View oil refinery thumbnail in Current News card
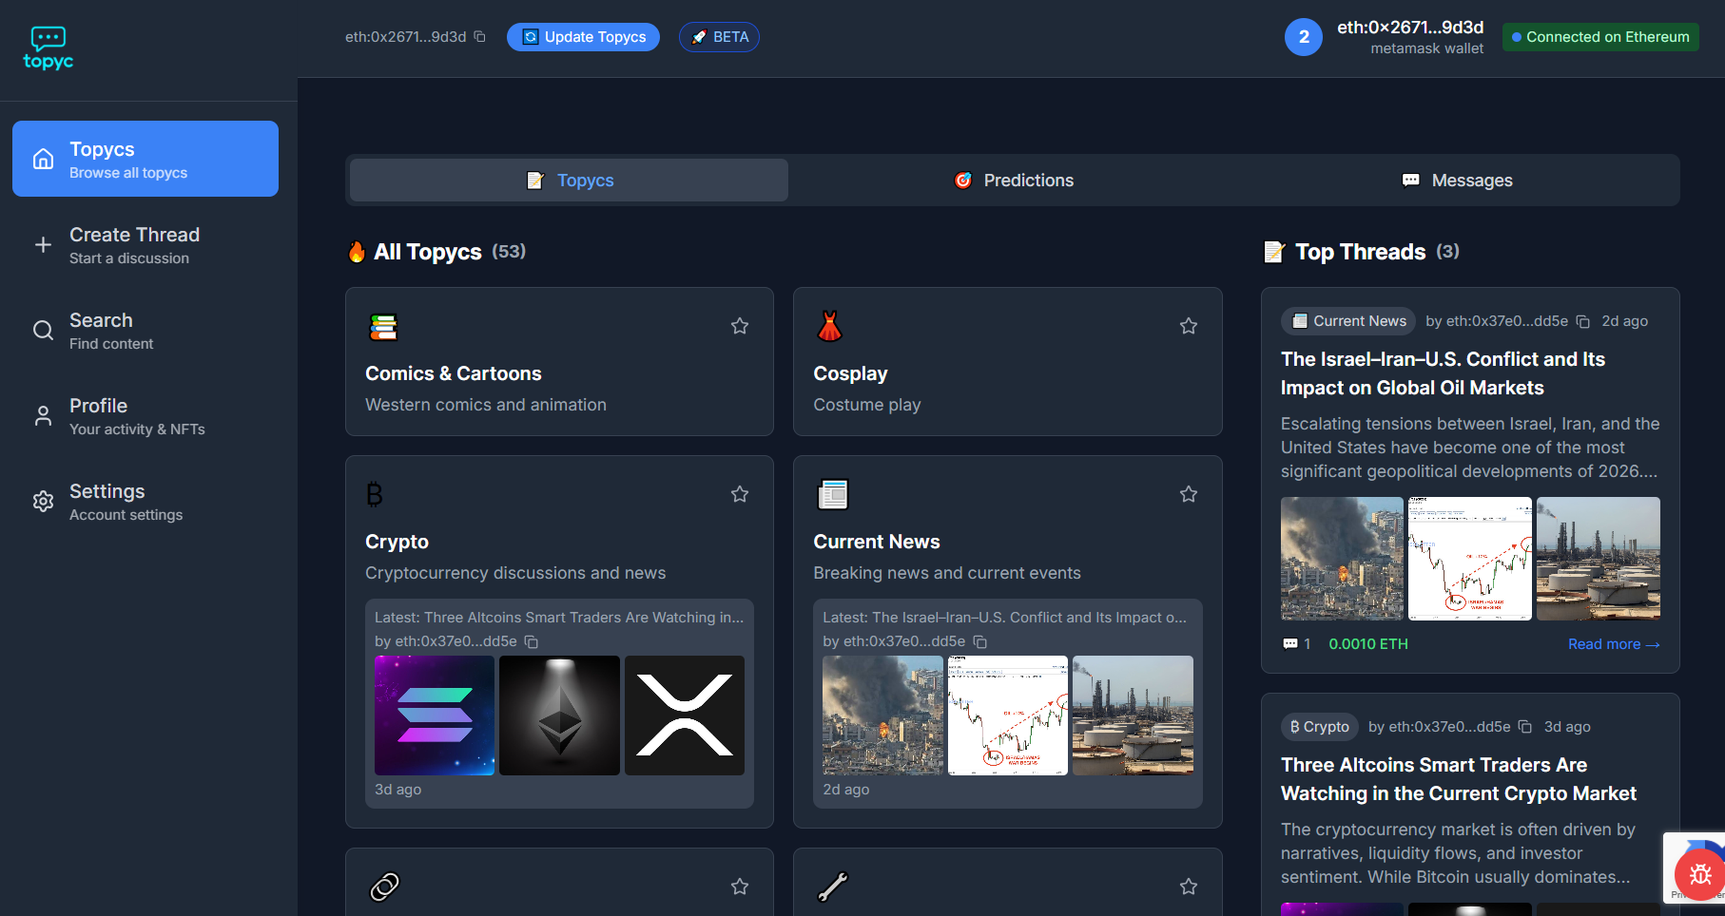The image size is (1725, 916). pyautogui.click(x=1133, y=716)
